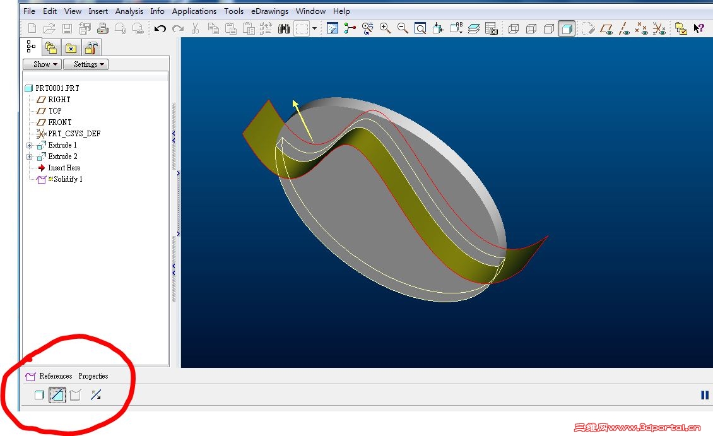713x436 pixels.
Task: Open the Window menu
Action: coord(310,11)
